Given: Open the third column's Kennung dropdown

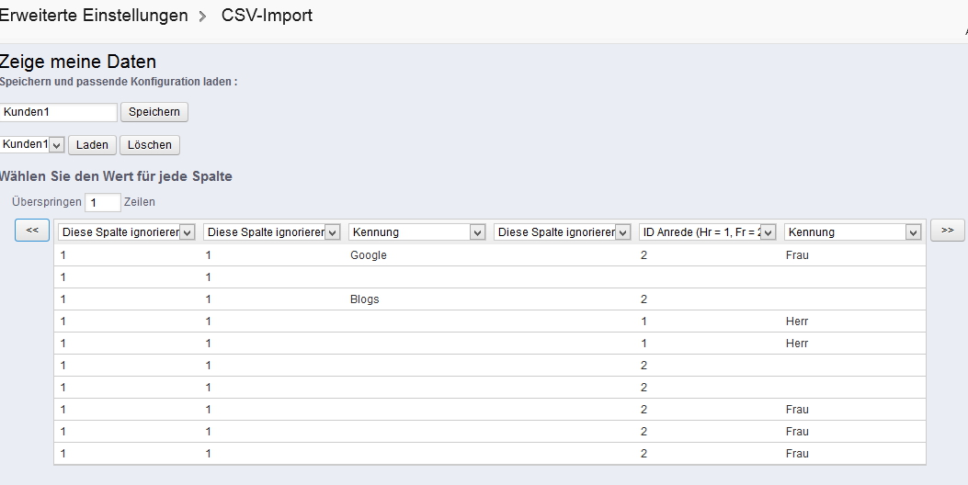Looking at the screenshot, I should pos(417,232).
